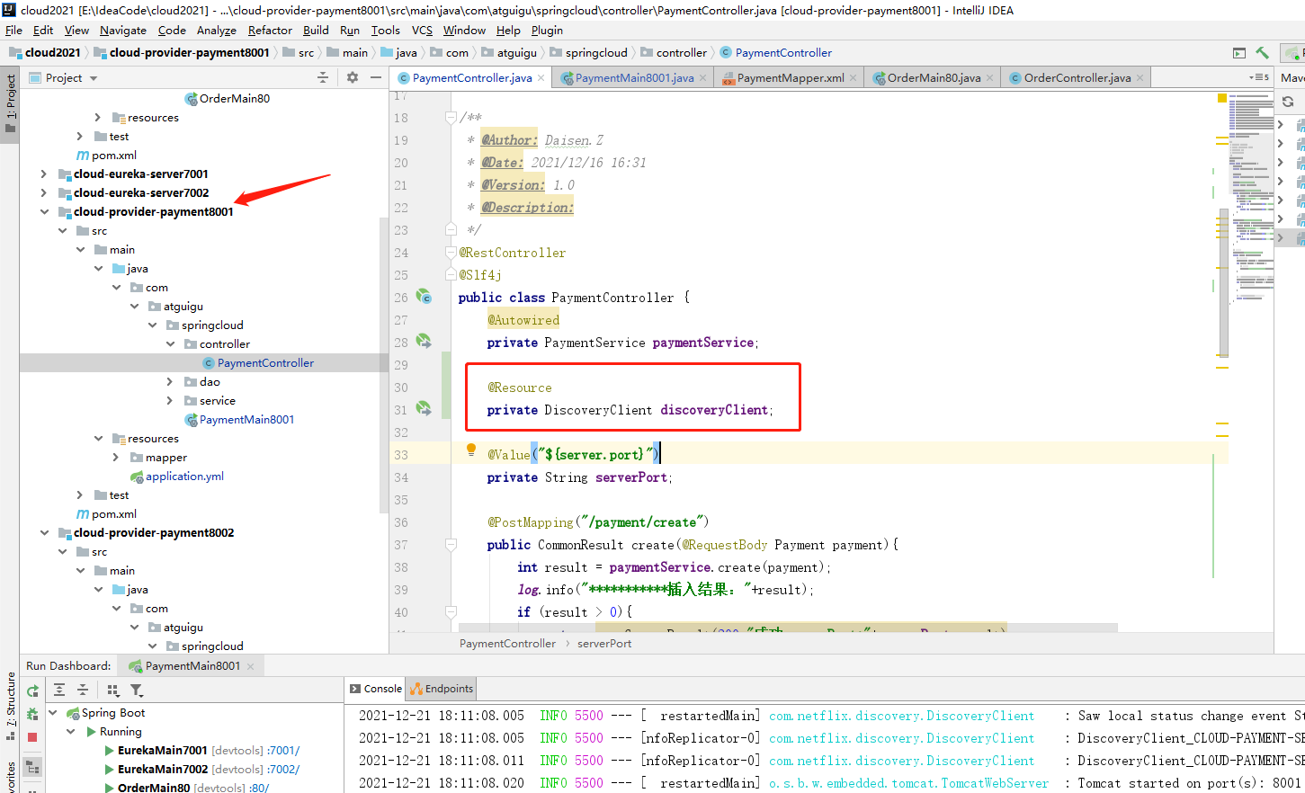Screen dimensions: 1305x793
Task: Open the :7001/ link for EurekaMain7001
Action: [282, 750]
